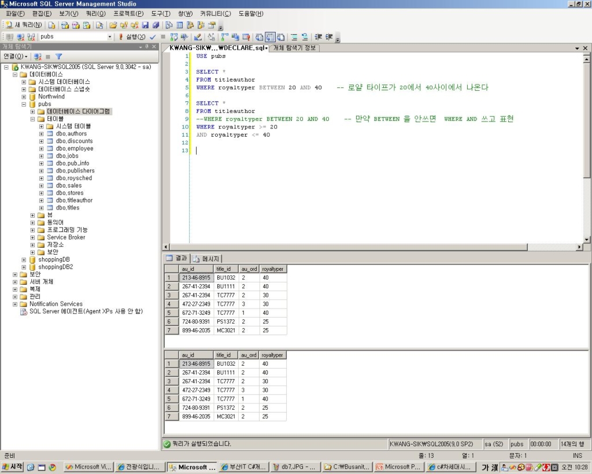This screenshot has width=592, height=474.
Task: Select the 결과 results tab
Action: 177,258
